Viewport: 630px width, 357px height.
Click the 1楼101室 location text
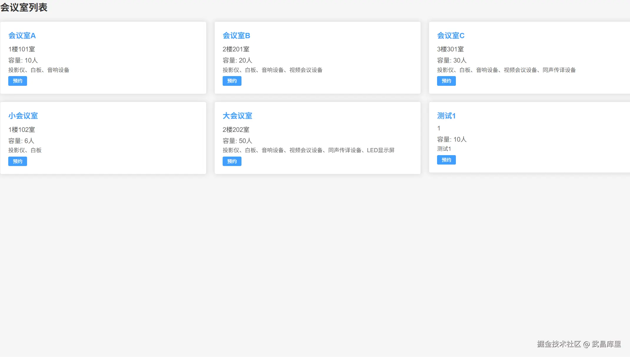point(21,49)
